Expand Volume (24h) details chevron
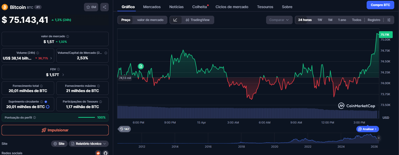This screenshot has height=155, width=399. pos(51,58)
